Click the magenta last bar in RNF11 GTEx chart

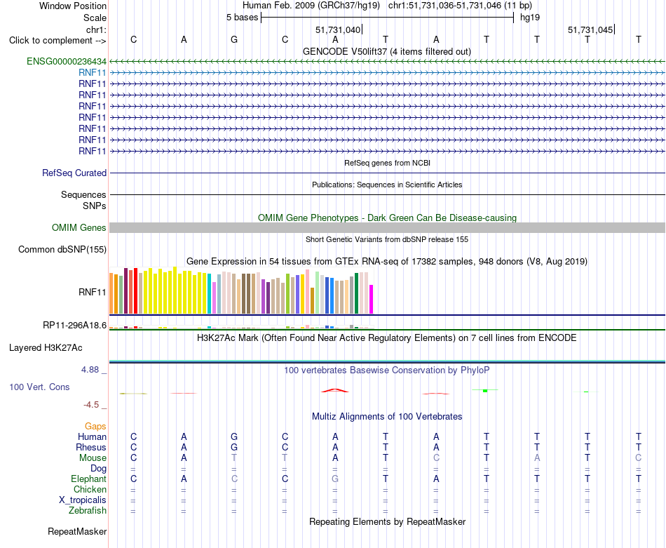tap(372, 300)
